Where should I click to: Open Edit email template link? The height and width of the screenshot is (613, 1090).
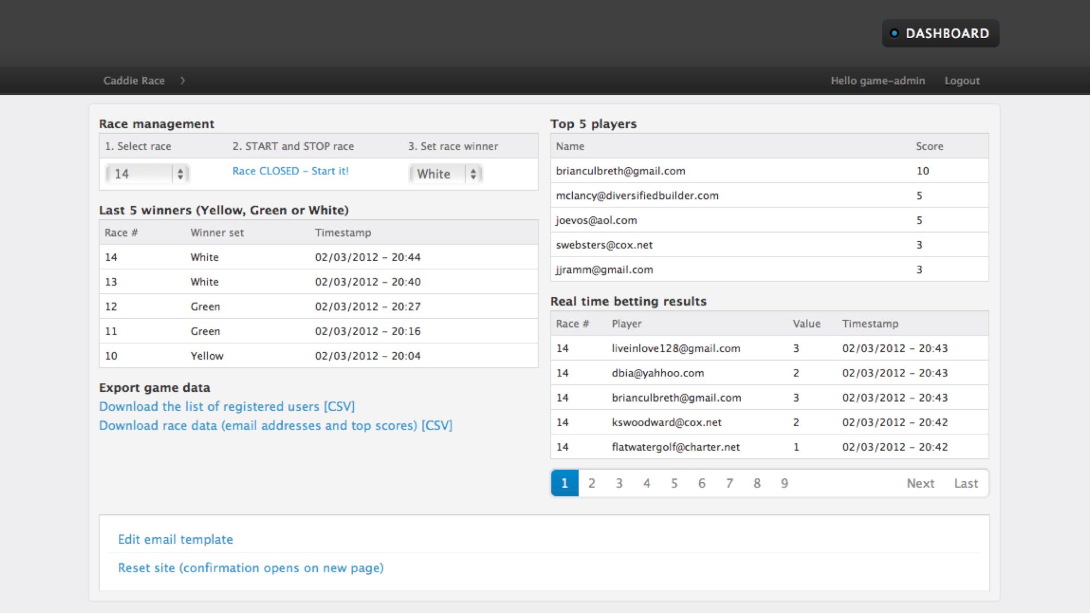(175, 539)
